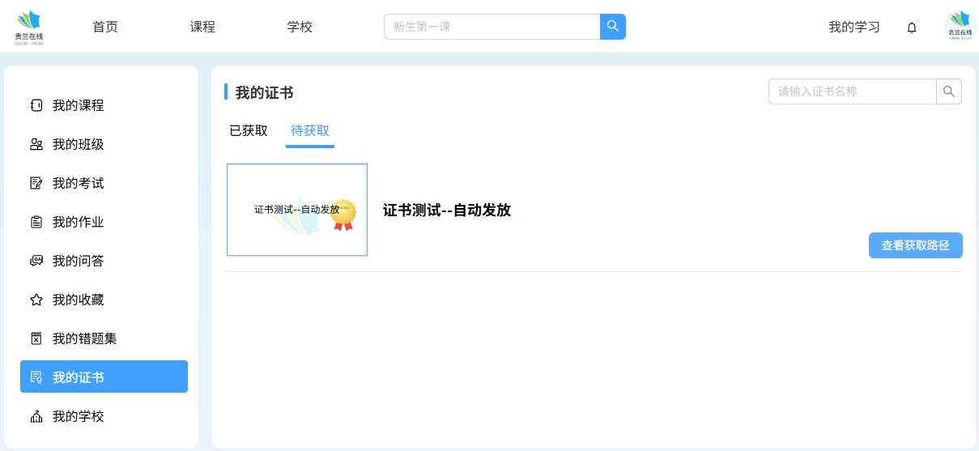Screen dimensions: 979x451
Task: Open 课程 in the top navigation
Action: (x=202, y=27)
